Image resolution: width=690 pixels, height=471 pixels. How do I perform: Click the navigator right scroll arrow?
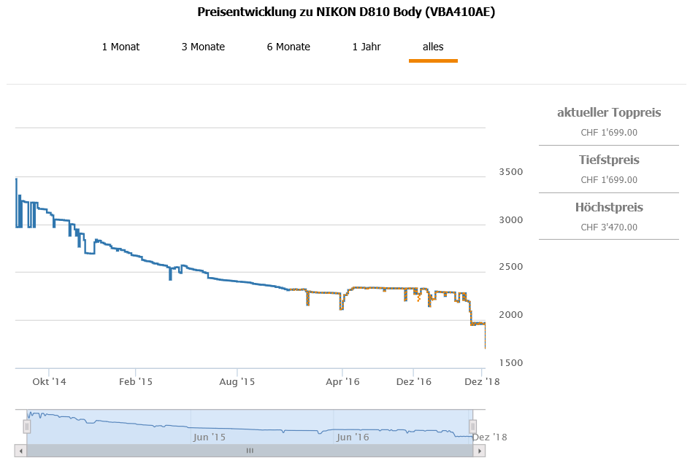(479, 451)
